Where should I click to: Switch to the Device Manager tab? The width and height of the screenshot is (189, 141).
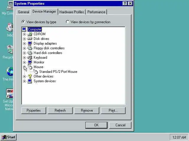(x=44, y=11)
